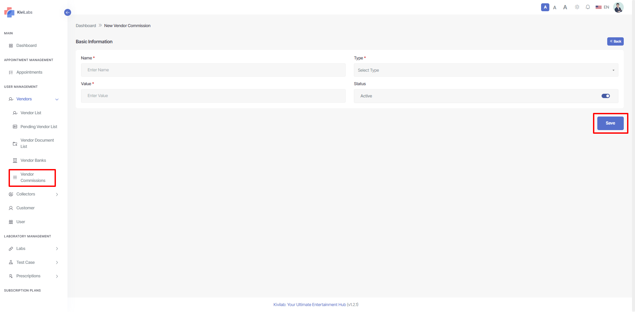Toggle the Active status switch

coord(606,96)
